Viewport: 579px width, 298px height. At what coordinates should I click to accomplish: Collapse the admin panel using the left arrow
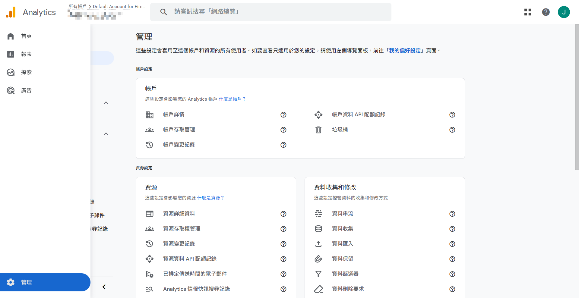tap(104, 287)
